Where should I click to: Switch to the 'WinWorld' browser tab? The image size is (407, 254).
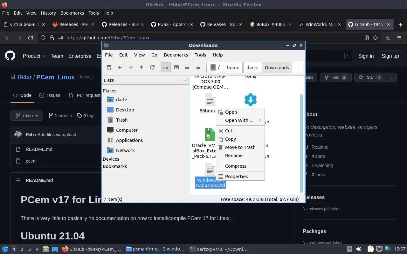[320, 24]
